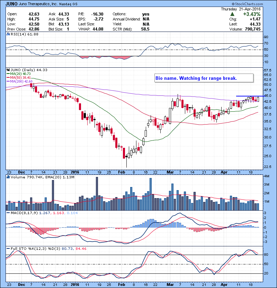Image resolution: width=277 pixels, height=288 pixels.
Task: Click the purple MA(200) legend line
Action: (8, 81)
